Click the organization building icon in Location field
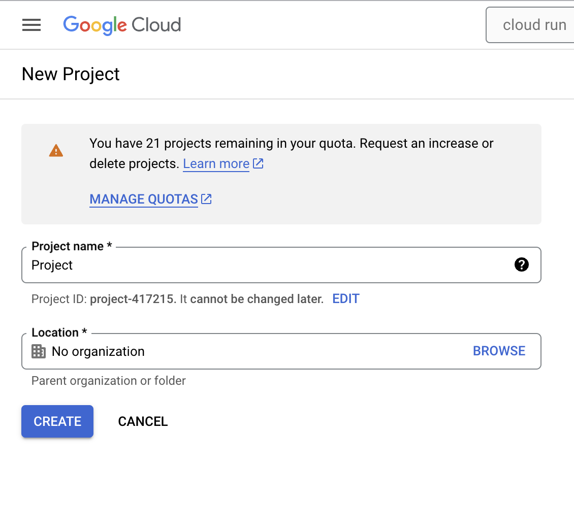 pyautogui.click(x=39, y=351)
